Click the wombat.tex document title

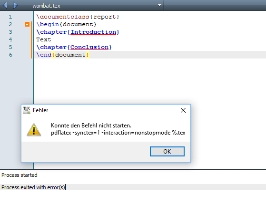pyautogui.click(x=46, y=6)
